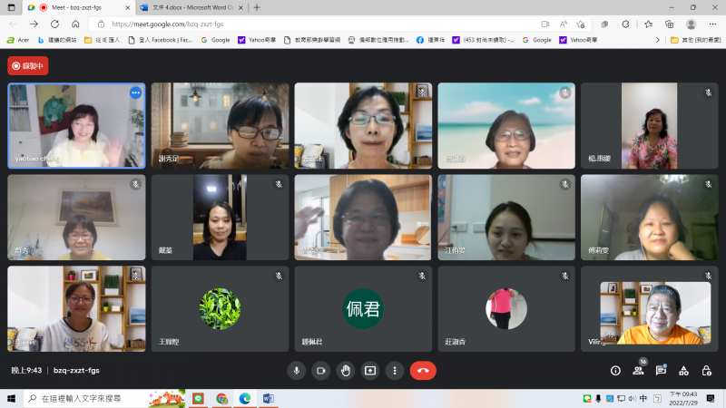Screen dimensions: 726x408
Task: Select the 王翔煌 participant tile
Action: [220, 308]
